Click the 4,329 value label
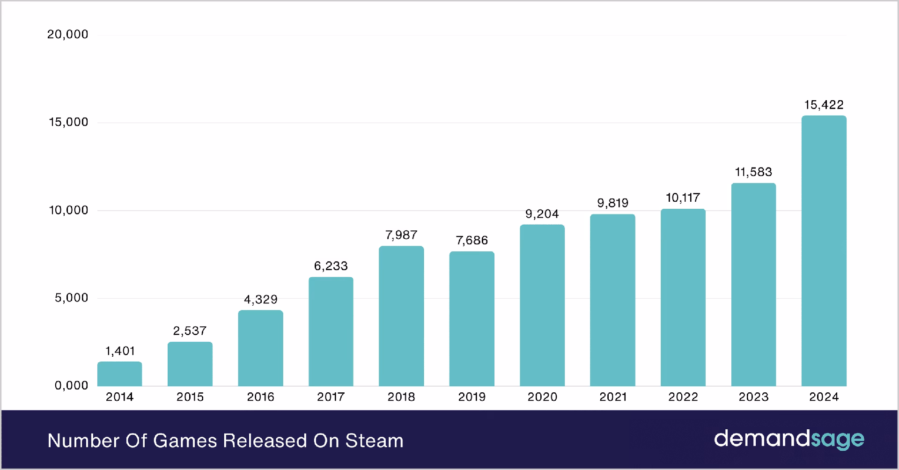This screenshot has height=470, width=899. pos(261,299)
